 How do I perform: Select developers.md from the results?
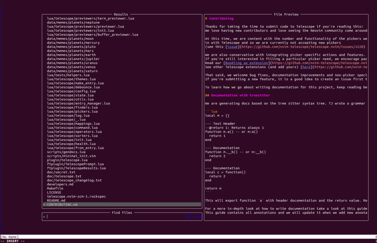pos(60,184)
